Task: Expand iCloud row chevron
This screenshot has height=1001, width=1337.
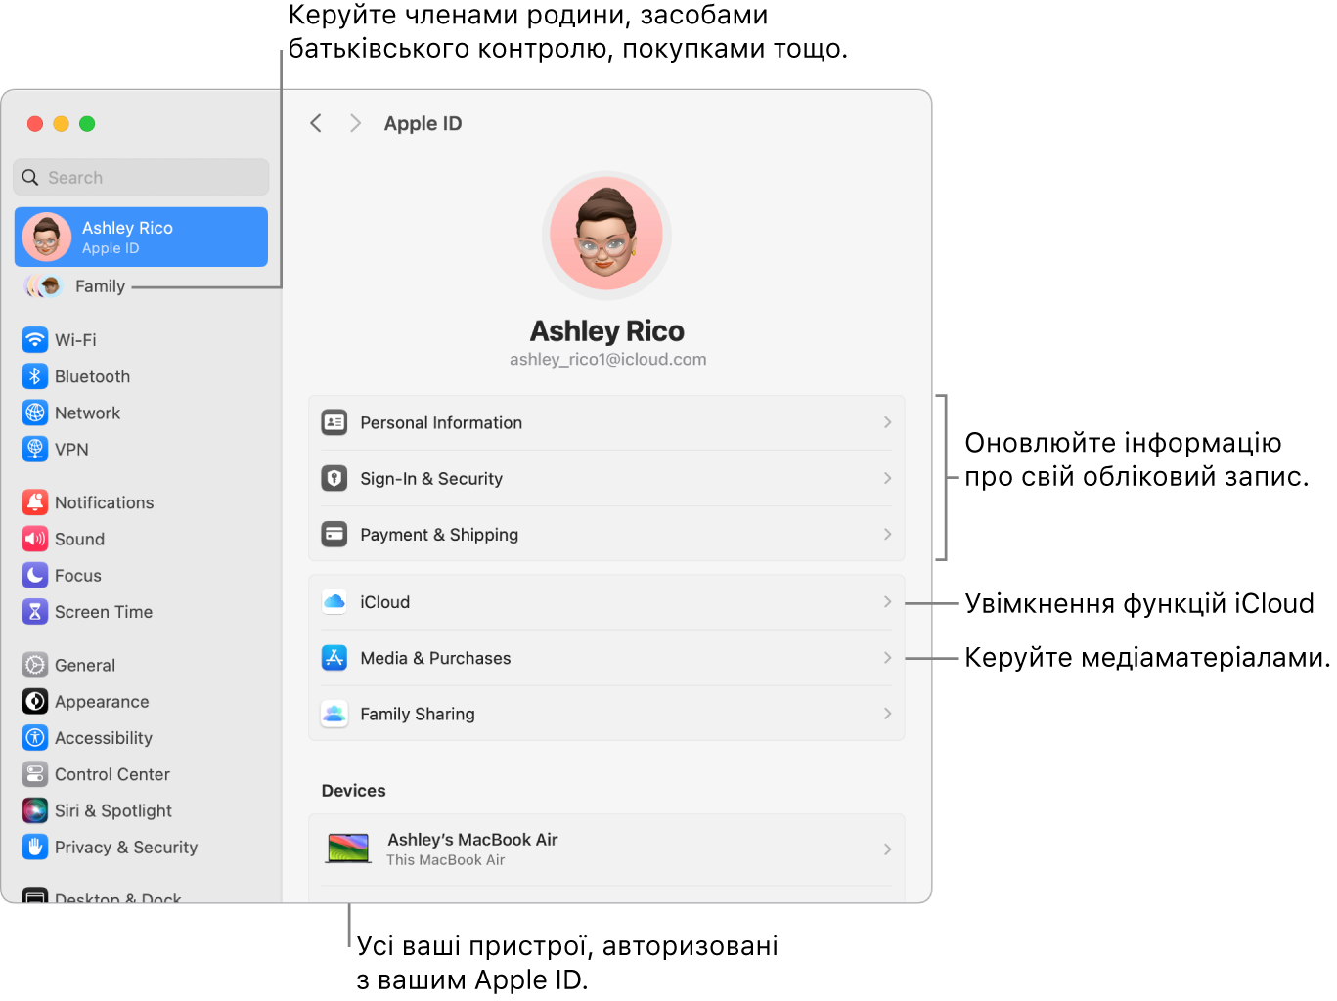Action: (x=887, y=601)
